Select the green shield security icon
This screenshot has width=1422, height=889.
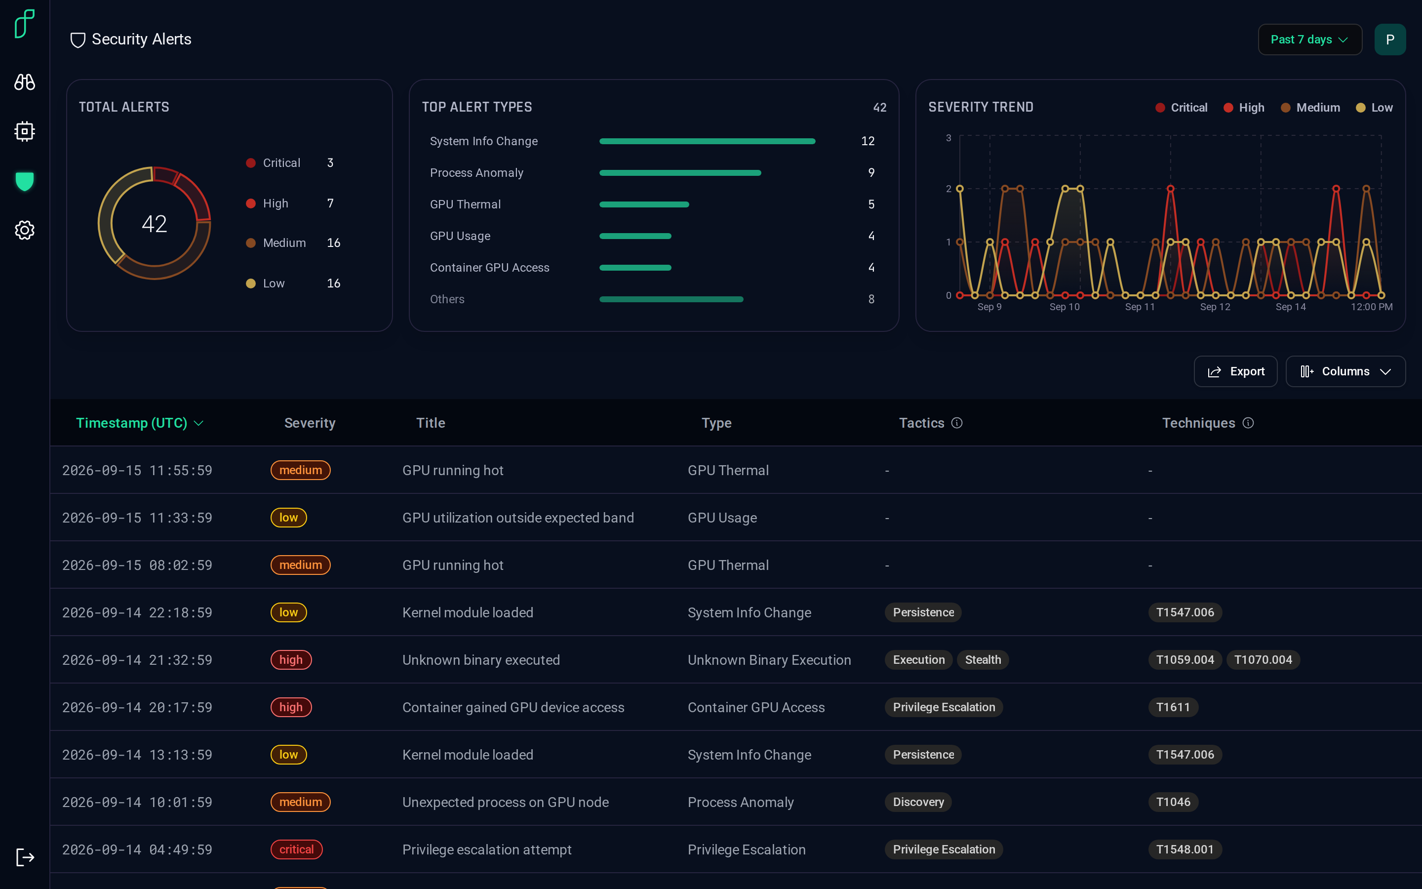point(25,181)
